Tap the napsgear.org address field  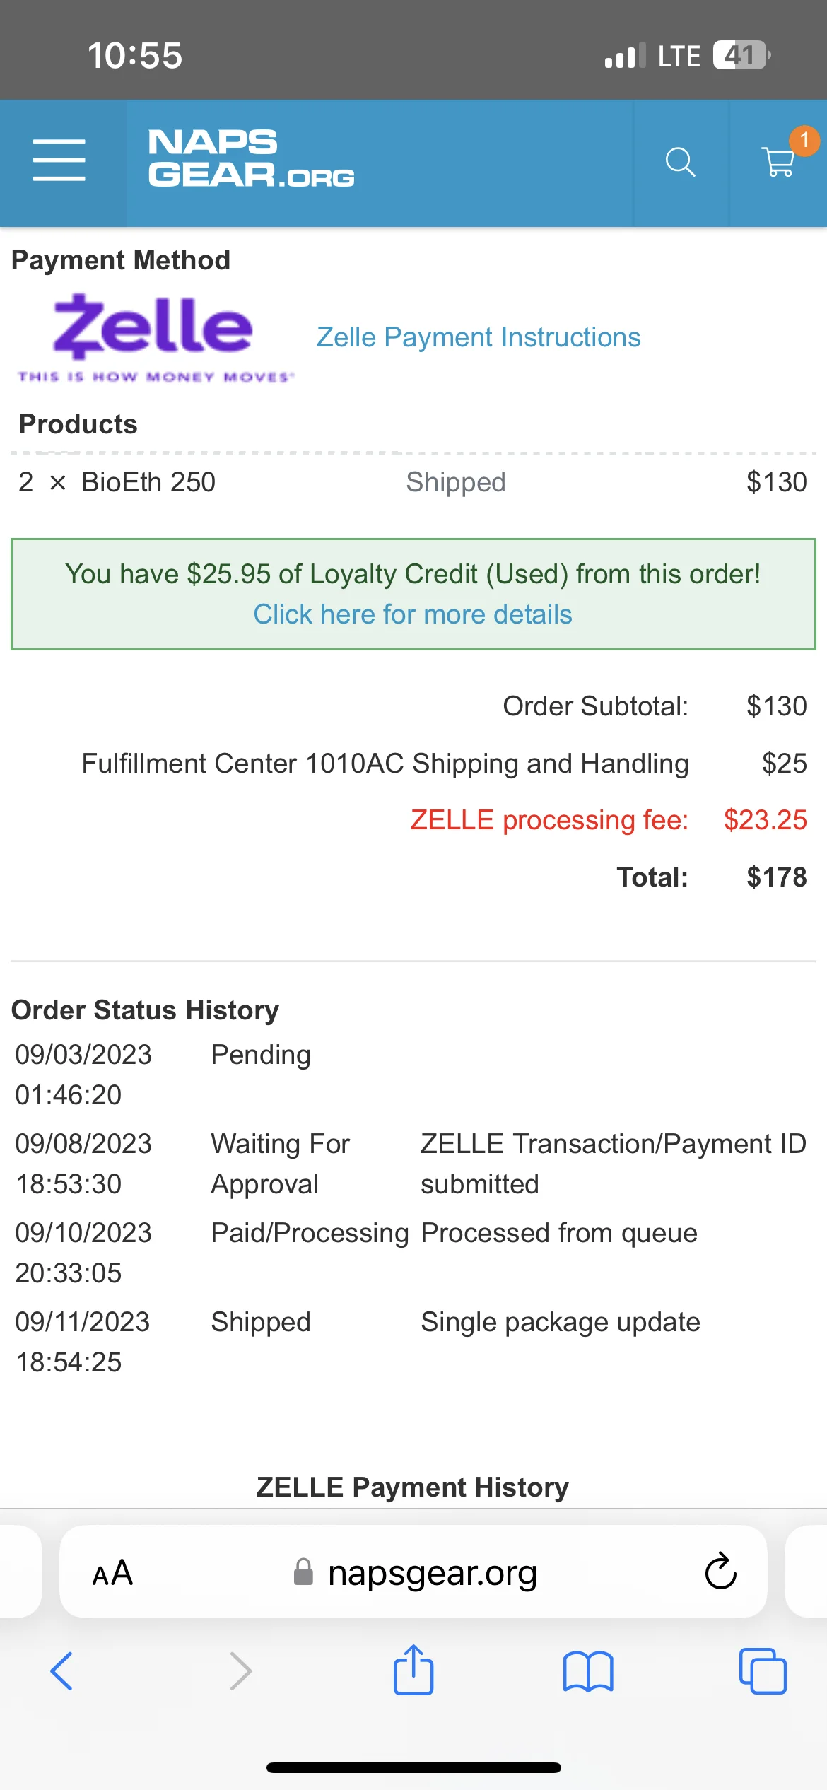coord(431,1573)
